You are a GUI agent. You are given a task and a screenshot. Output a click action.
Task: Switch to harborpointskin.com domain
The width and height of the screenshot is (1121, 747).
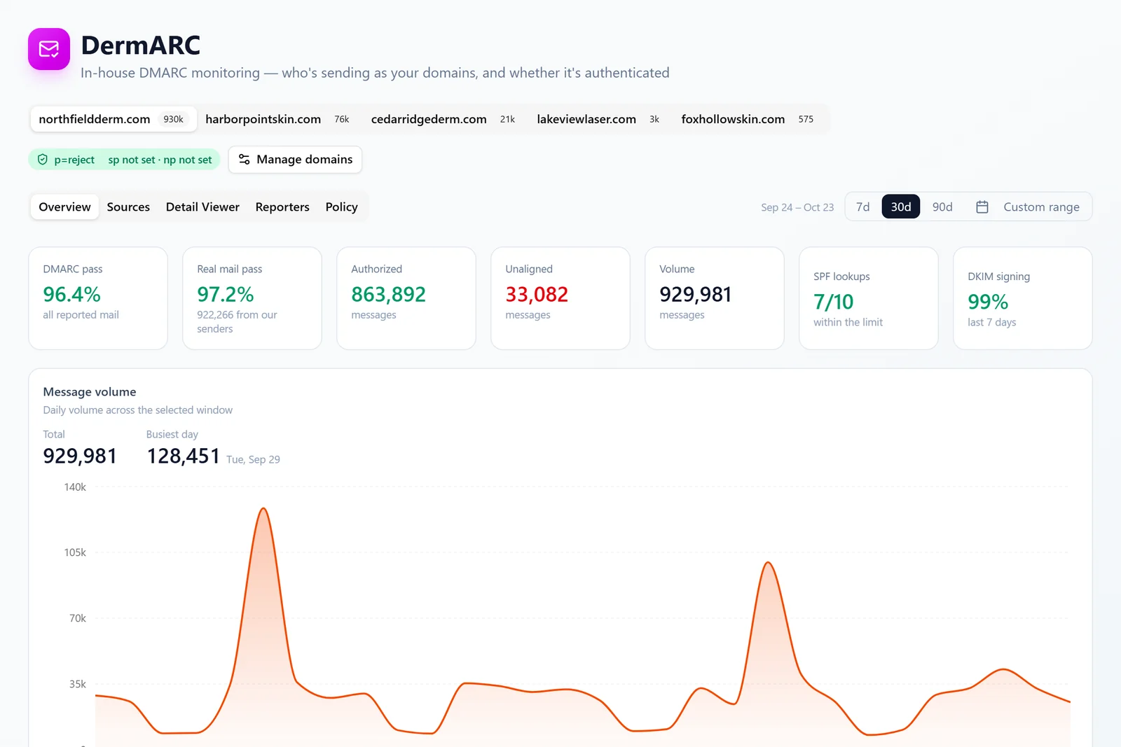point(280,119)
